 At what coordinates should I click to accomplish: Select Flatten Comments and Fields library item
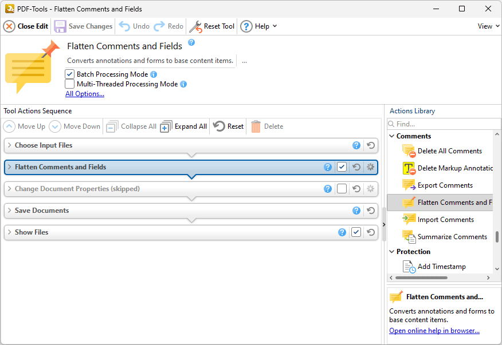pos(440,203)
